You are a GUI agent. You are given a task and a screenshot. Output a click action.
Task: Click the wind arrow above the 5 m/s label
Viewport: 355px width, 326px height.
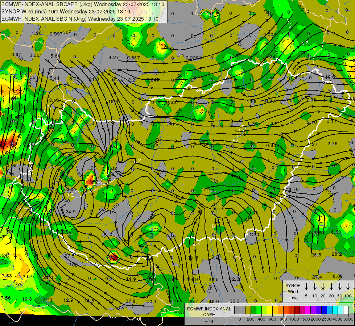306,287
